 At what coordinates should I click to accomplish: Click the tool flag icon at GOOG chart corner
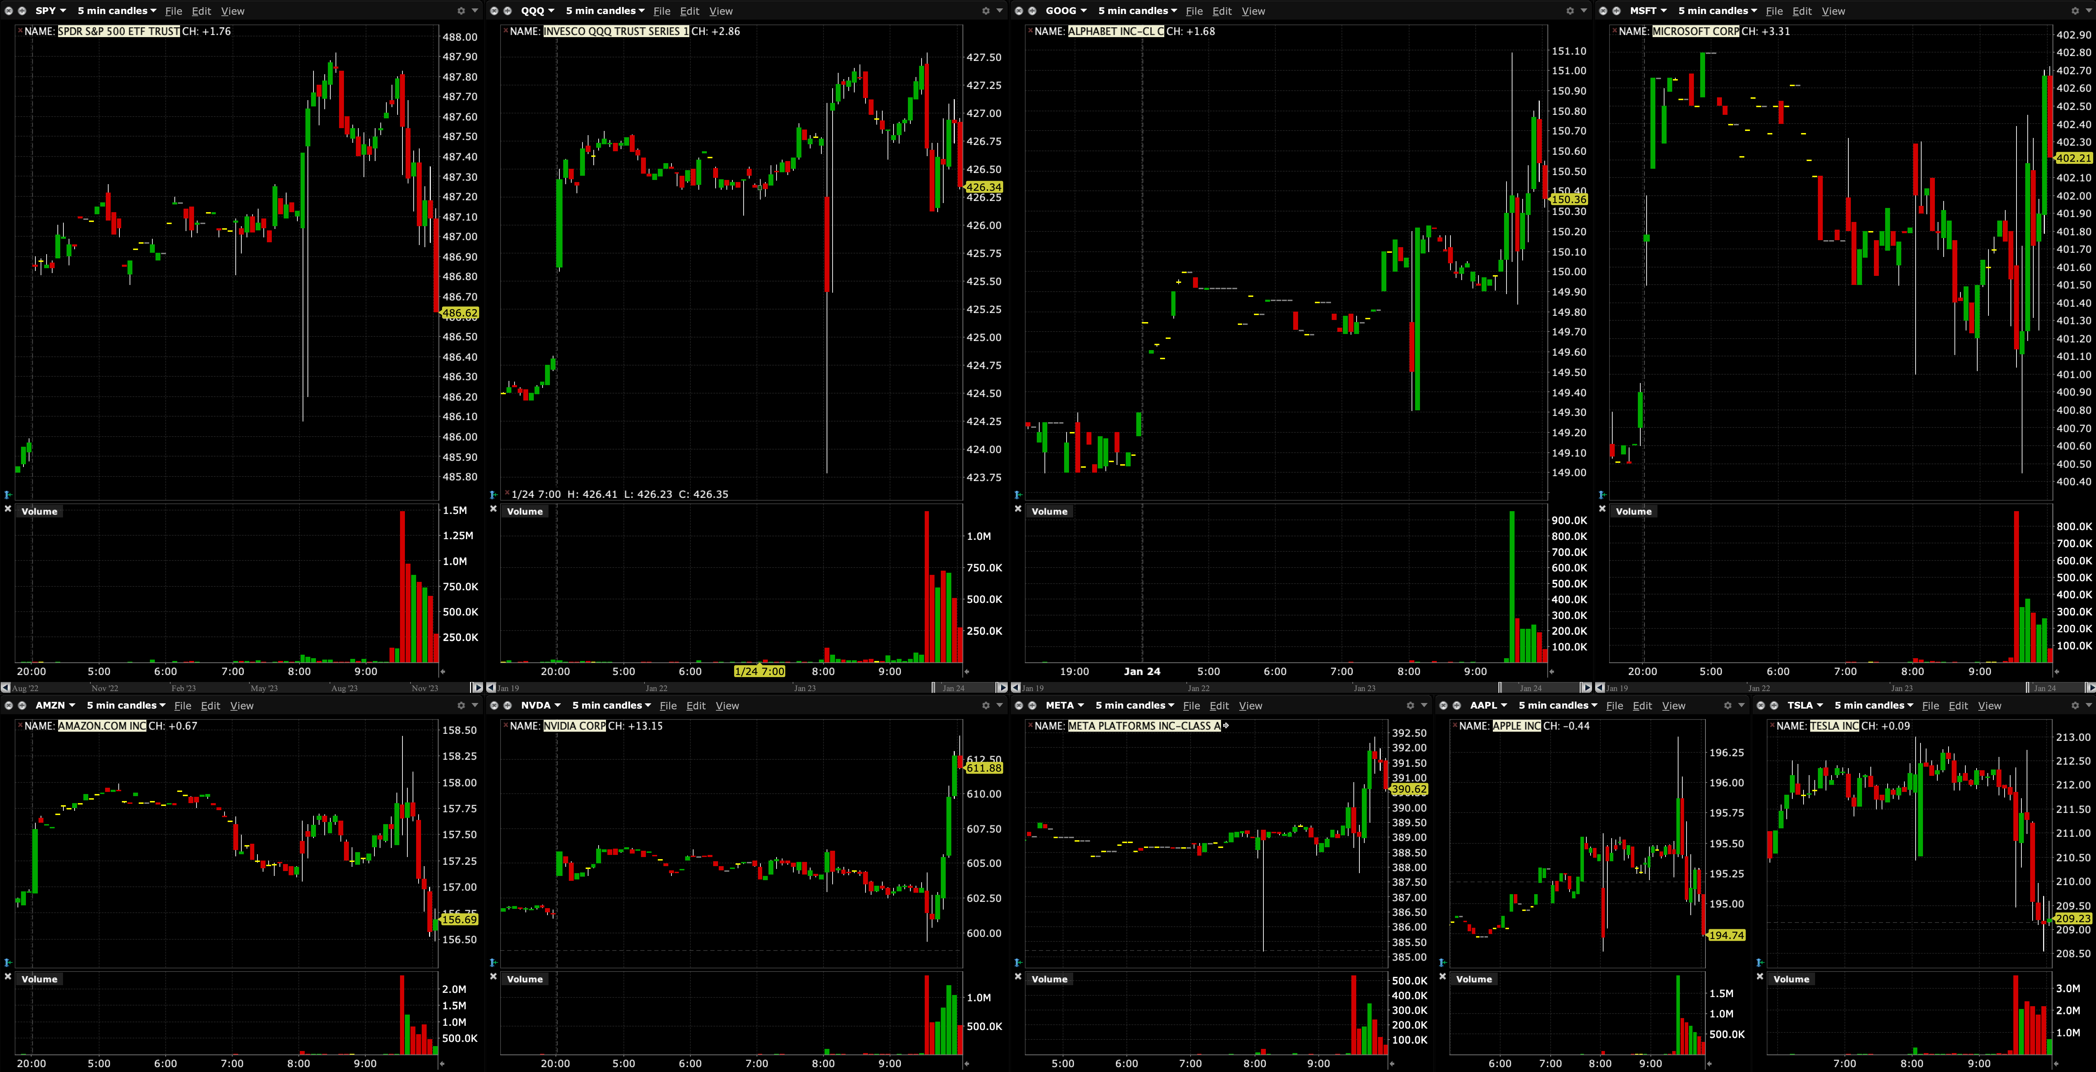(x=1018, y=495)
